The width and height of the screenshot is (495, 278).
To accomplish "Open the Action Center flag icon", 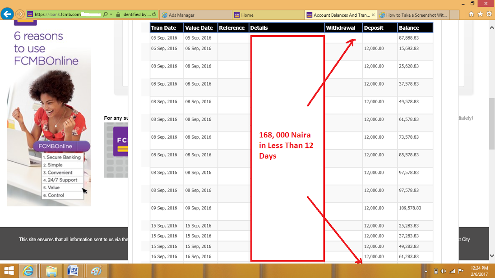I will 461,271.
